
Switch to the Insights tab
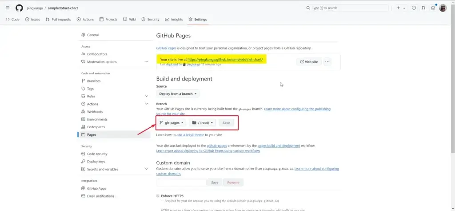click(174, 20)
